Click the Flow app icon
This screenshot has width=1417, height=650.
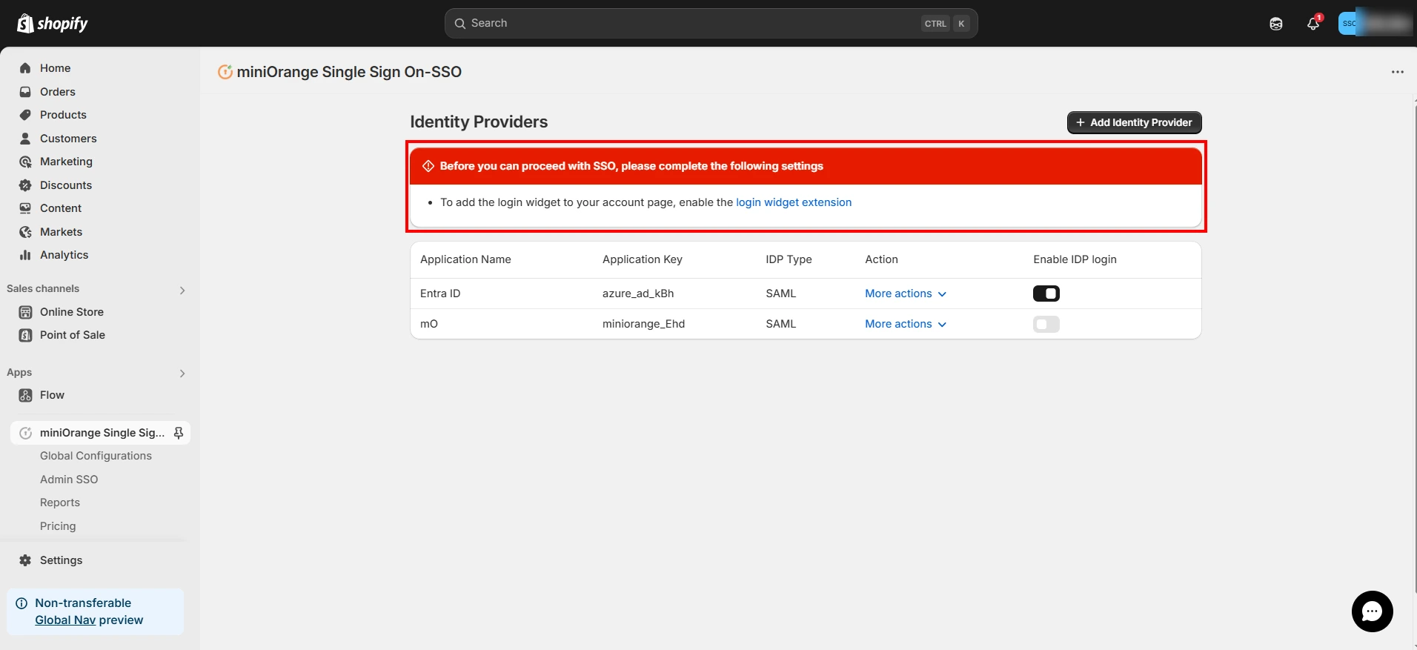pos(25,395)
